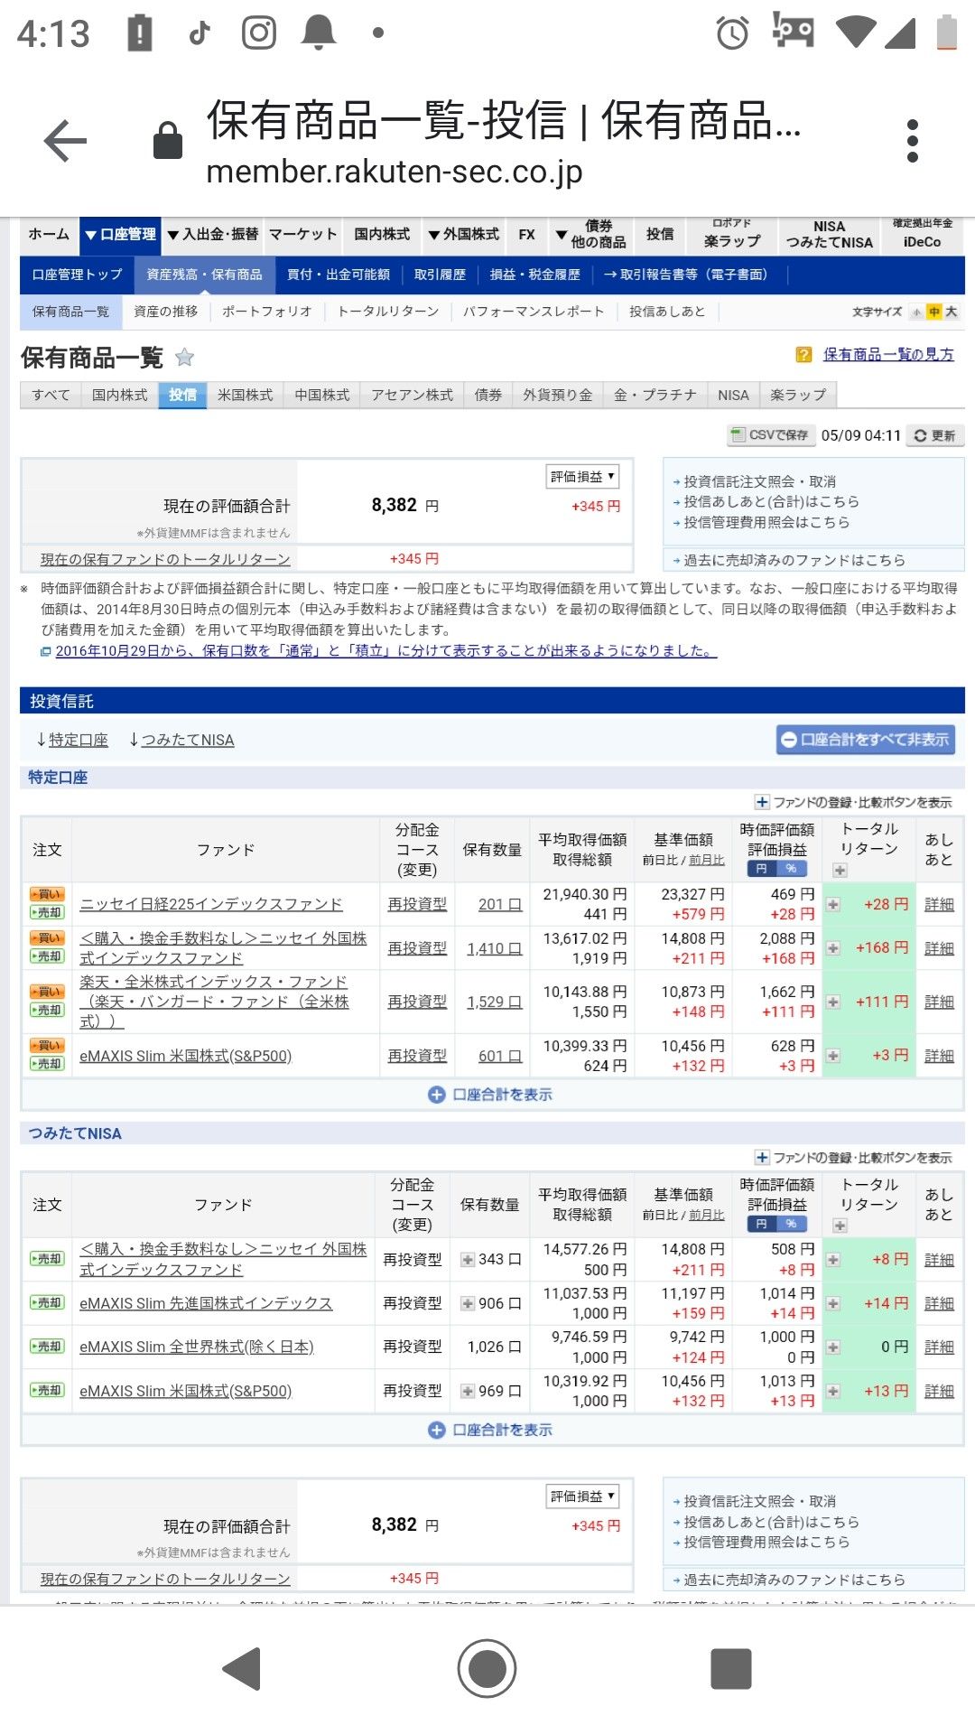This screenshot has width=975, height=1734.
Task: Click 投資信託注文照会・取消 in upper box
Action: [x=759, y=481]
